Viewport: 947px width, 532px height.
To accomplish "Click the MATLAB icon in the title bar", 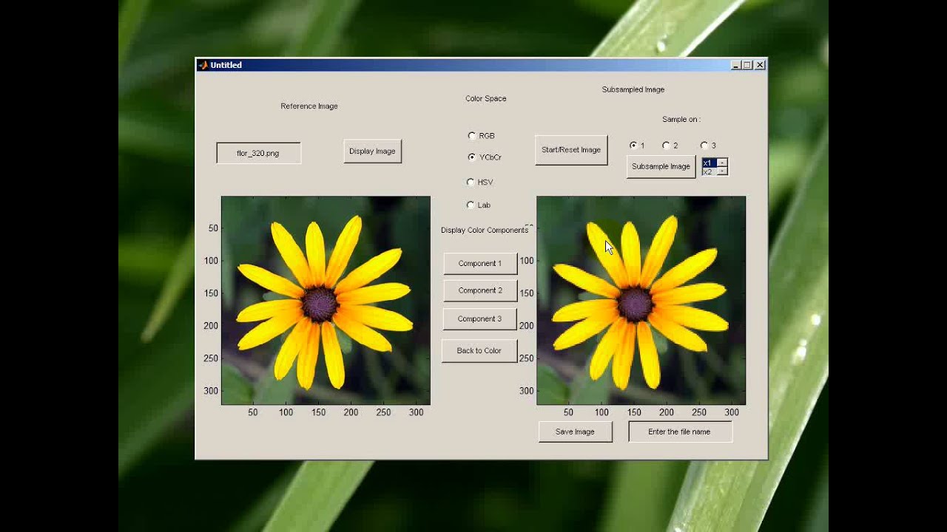I will 203,65.
